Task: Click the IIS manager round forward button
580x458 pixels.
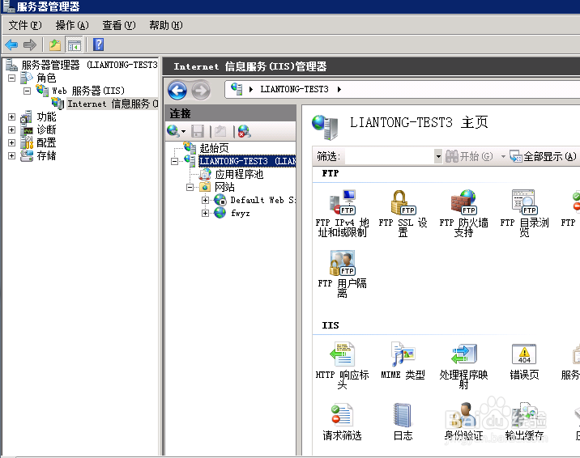Action: click(201, 90)
